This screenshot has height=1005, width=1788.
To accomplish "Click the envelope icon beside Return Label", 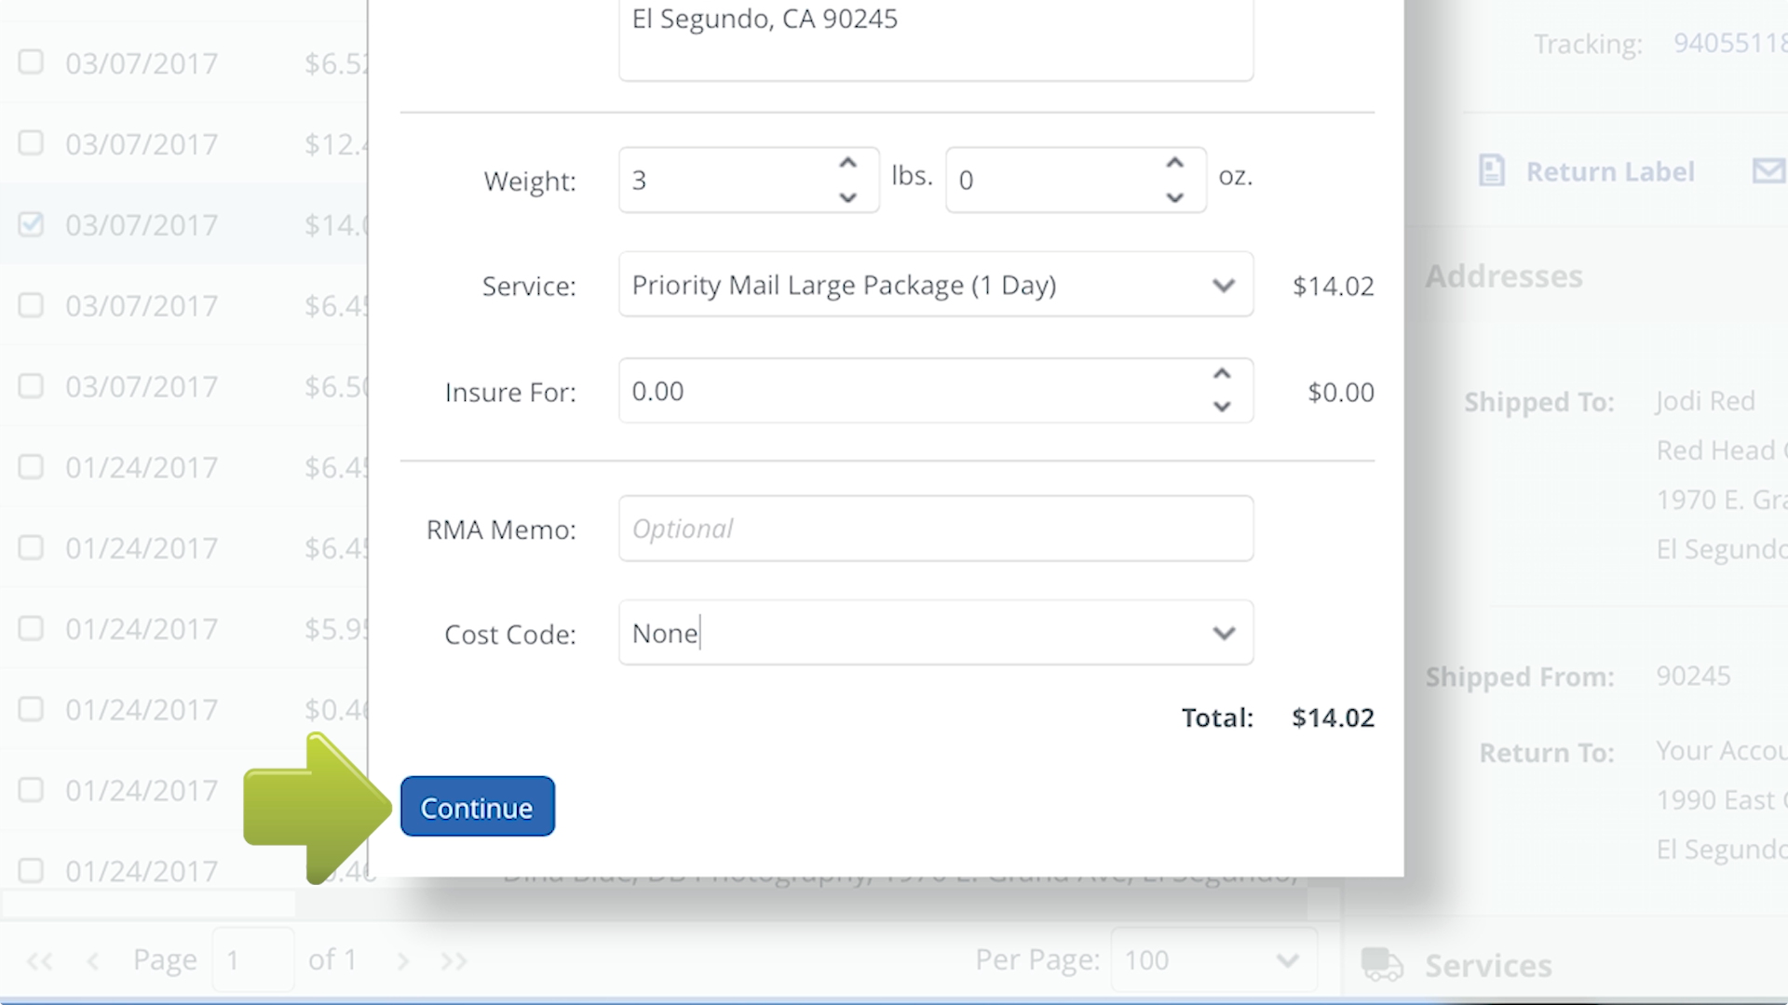I will [1768, 170].
